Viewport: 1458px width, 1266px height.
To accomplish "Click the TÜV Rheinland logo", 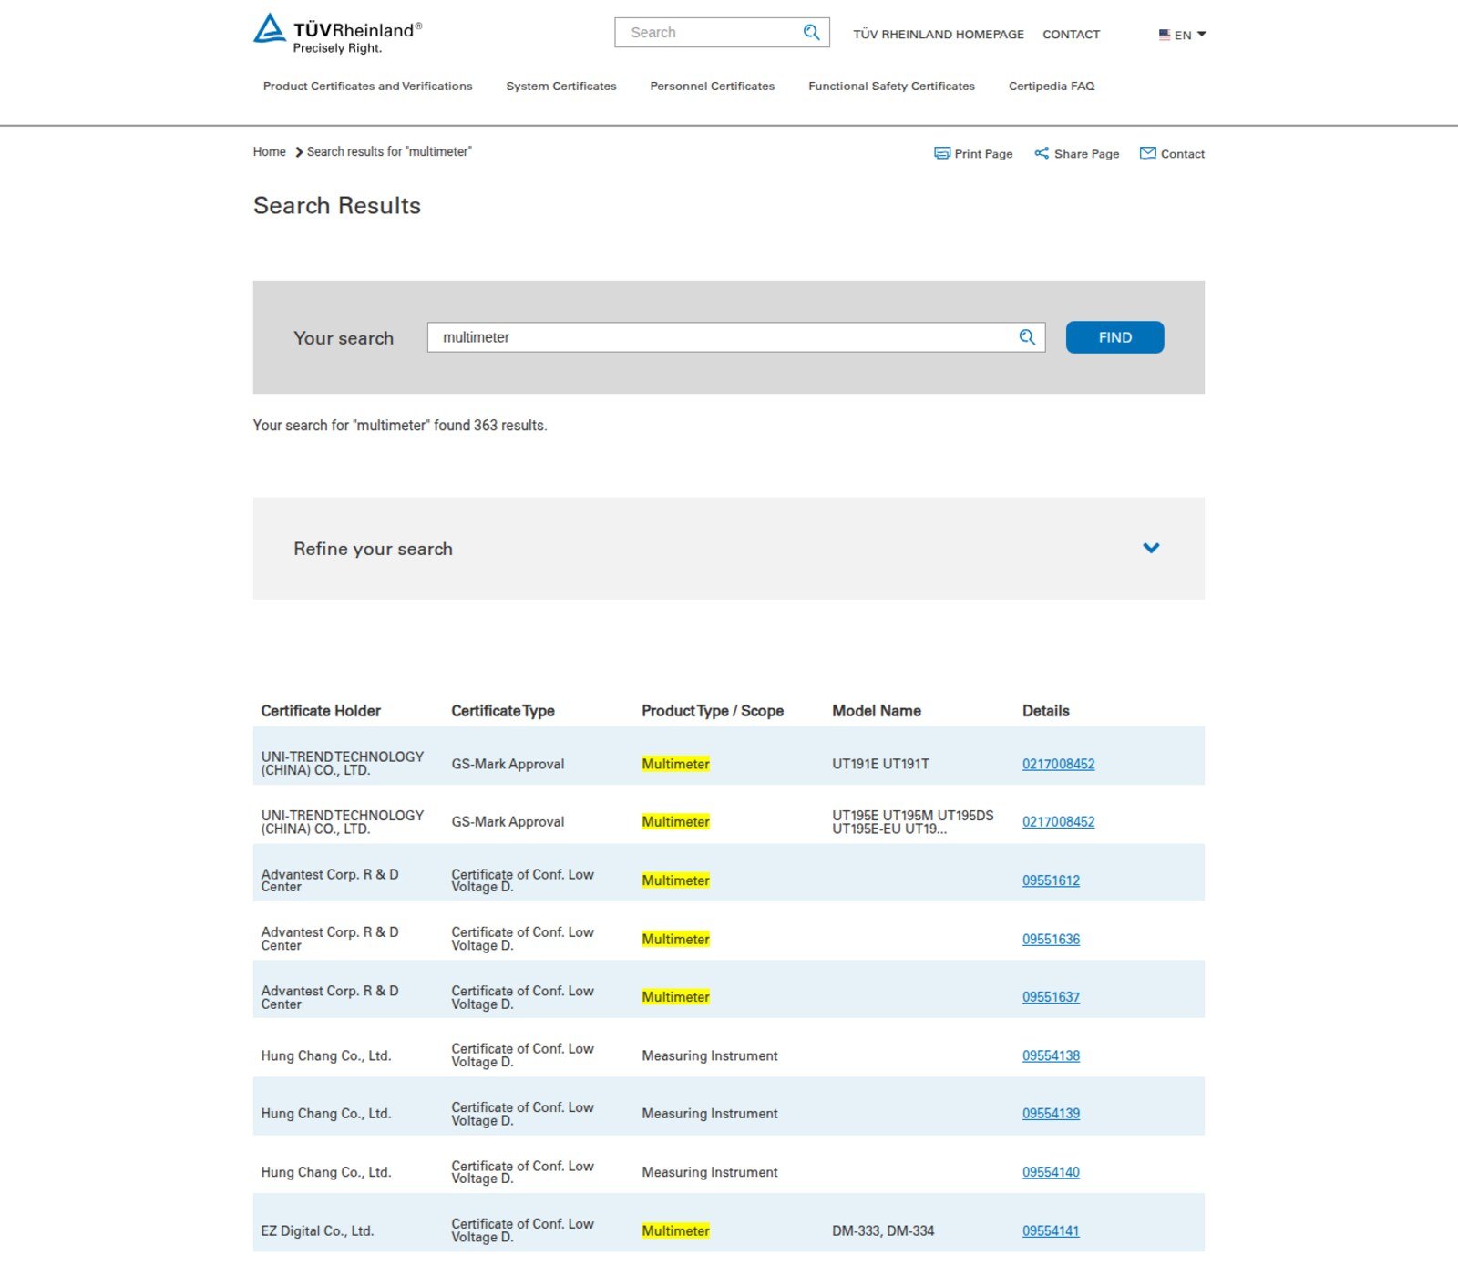I will (x=337, y=34).
